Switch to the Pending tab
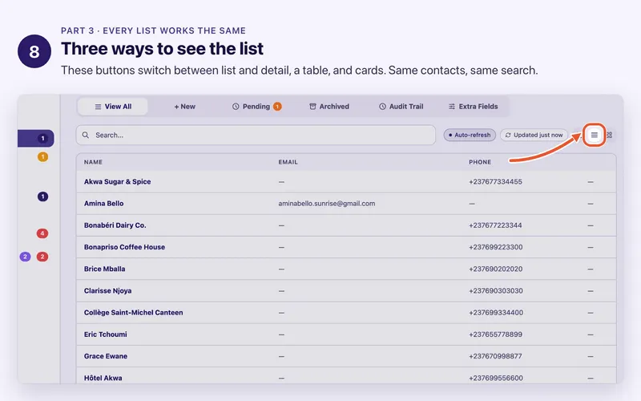 pos(256,107)
